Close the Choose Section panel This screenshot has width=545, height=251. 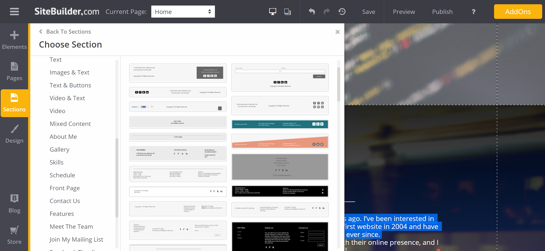(338, 32)
